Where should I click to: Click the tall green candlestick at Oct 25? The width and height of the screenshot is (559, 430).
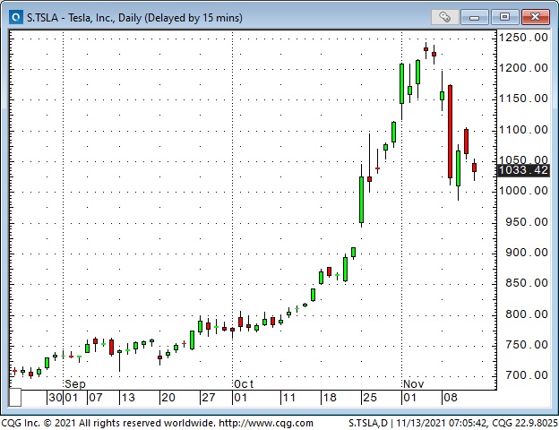click(362, 200)
